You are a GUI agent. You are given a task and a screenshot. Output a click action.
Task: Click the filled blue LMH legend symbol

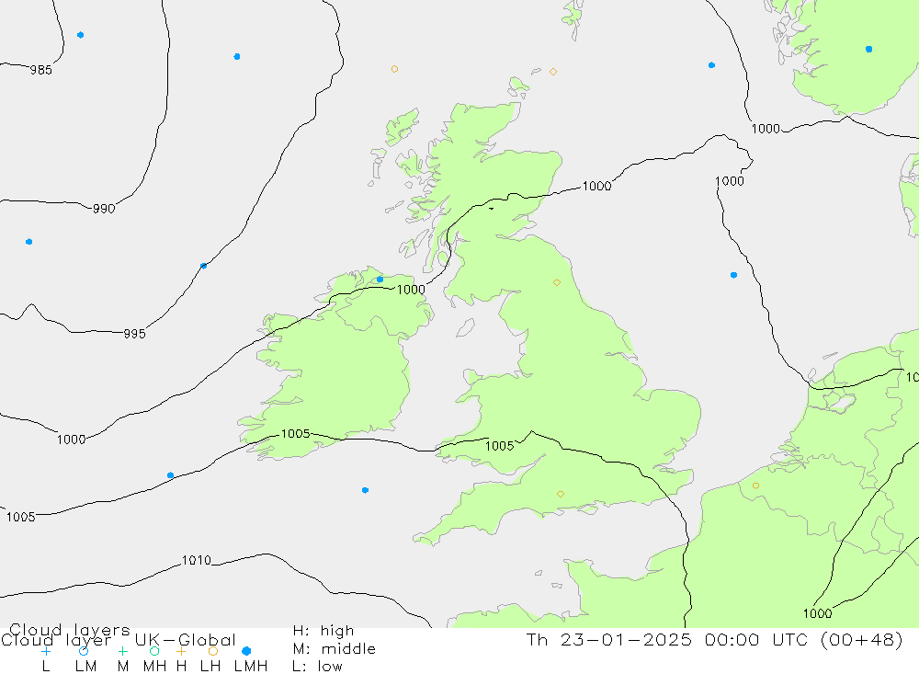(246, 651)
